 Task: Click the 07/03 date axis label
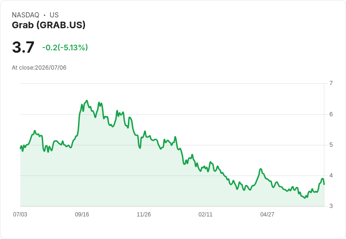20,214
